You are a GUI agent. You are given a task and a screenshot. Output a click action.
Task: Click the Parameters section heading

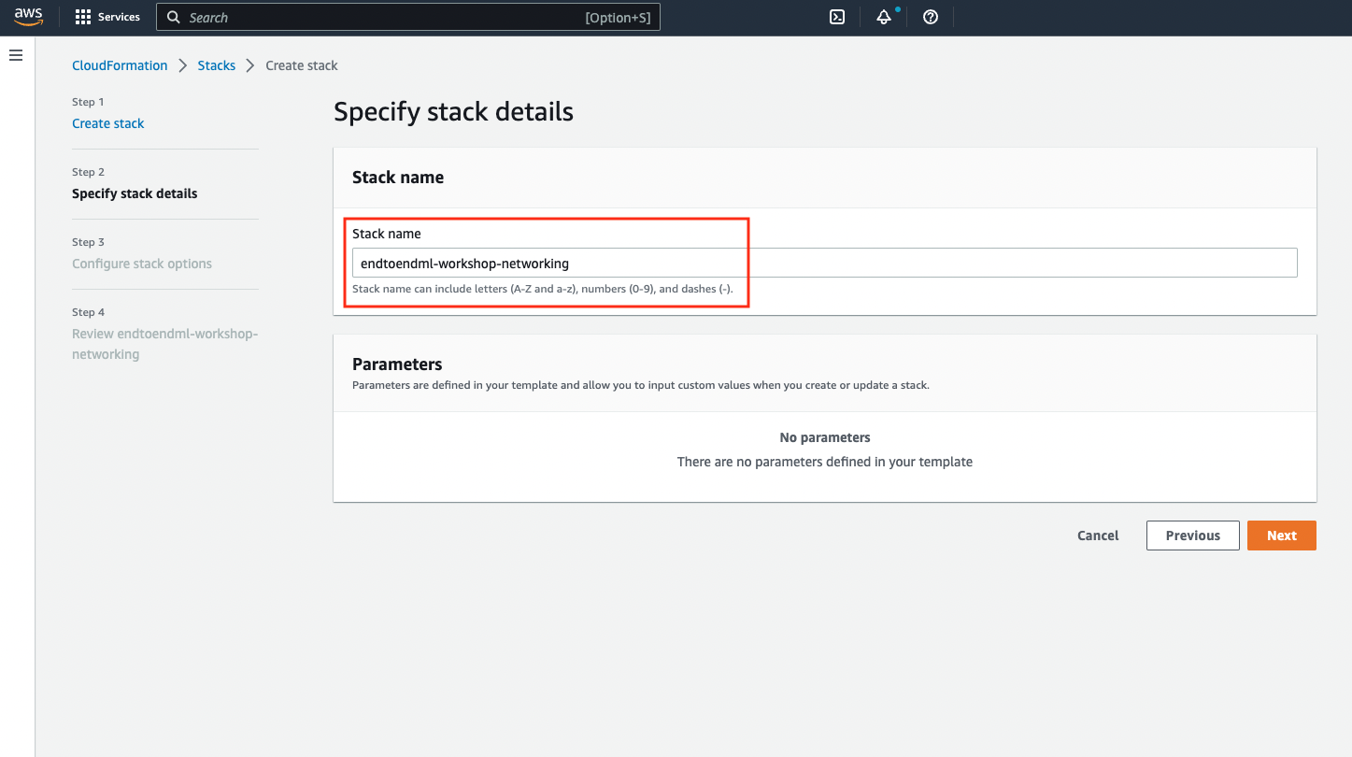point(397,364)
